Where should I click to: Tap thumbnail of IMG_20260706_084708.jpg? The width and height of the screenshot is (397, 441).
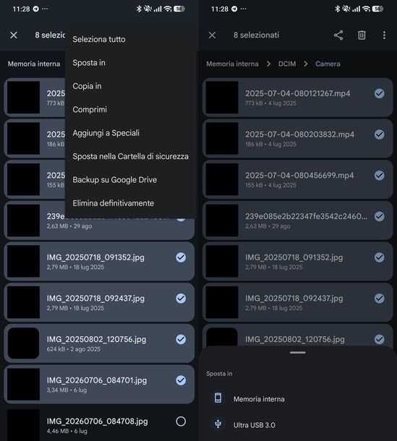pos(23,424)
